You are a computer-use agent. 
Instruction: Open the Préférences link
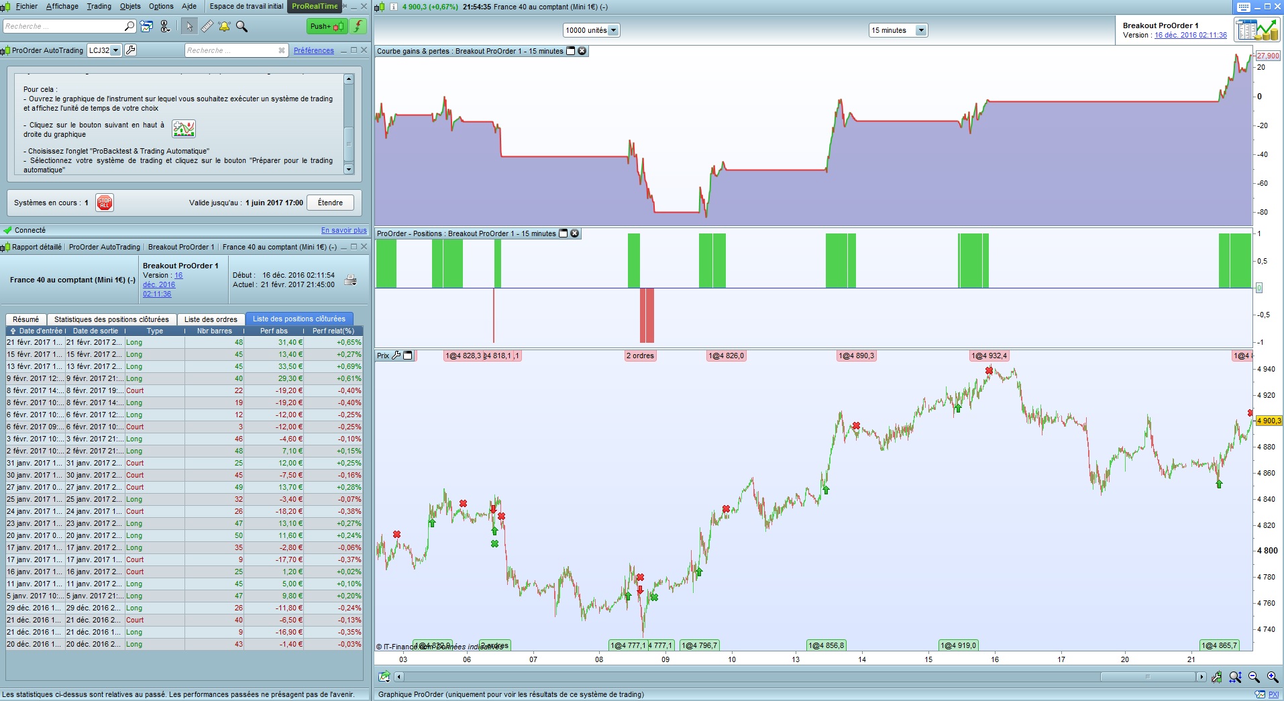coord(314,50)
